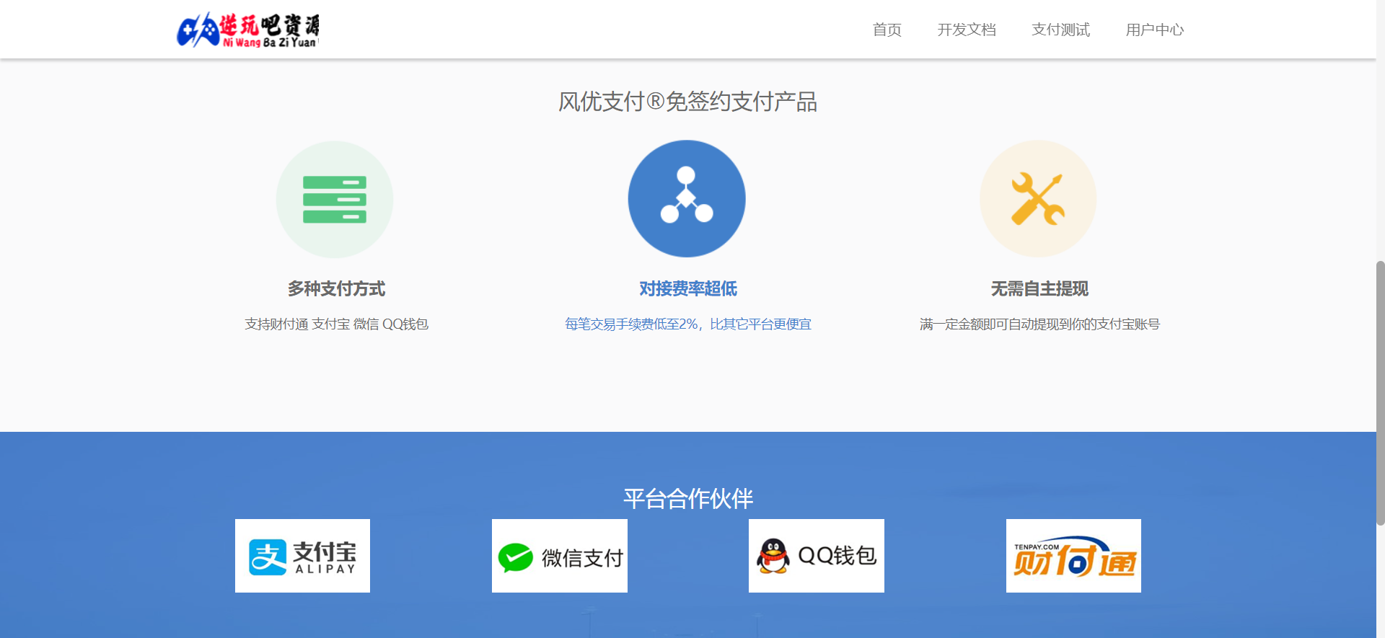
Task: Click the green server stack icon
Action: pos(335,200)
